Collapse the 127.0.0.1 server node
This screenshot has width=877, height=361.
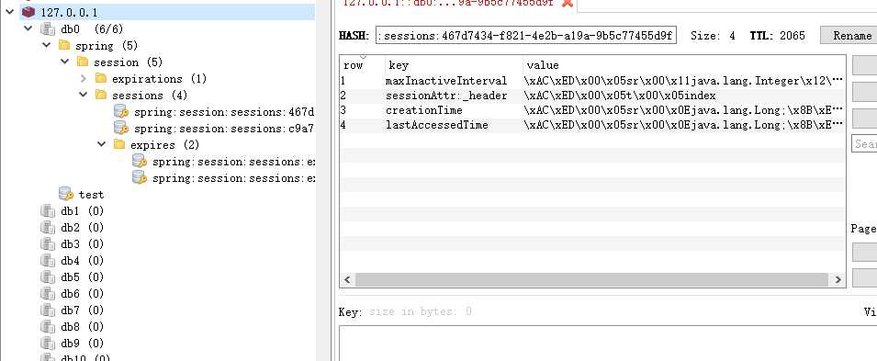coord(9,12)
